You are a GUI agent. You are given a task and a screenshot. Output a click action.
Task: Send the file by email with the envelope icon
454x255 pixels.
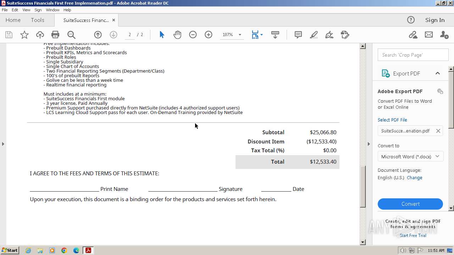pyautogui.click(x=429, y=35)
